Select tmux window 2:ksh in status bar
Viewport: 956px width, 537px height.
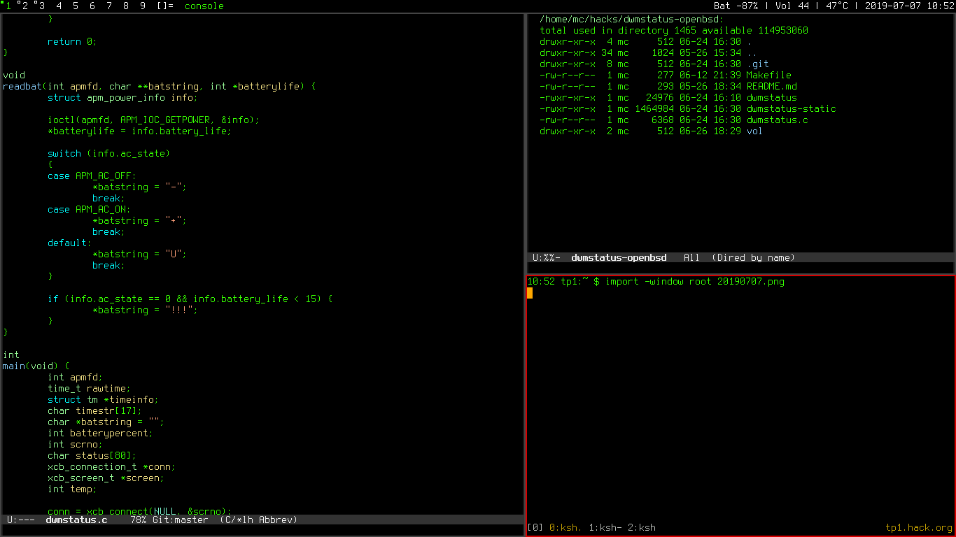point(641,527)
